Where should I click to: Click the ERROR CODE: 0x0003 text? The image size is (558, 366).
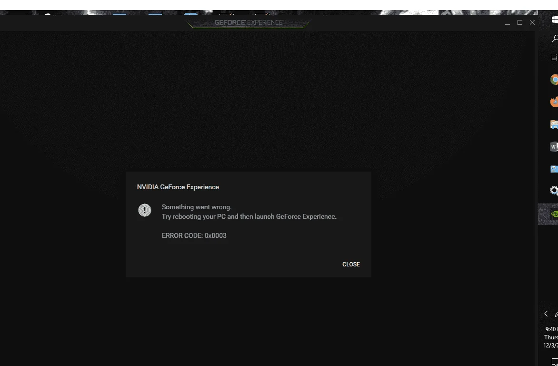[x=194, y=235]
